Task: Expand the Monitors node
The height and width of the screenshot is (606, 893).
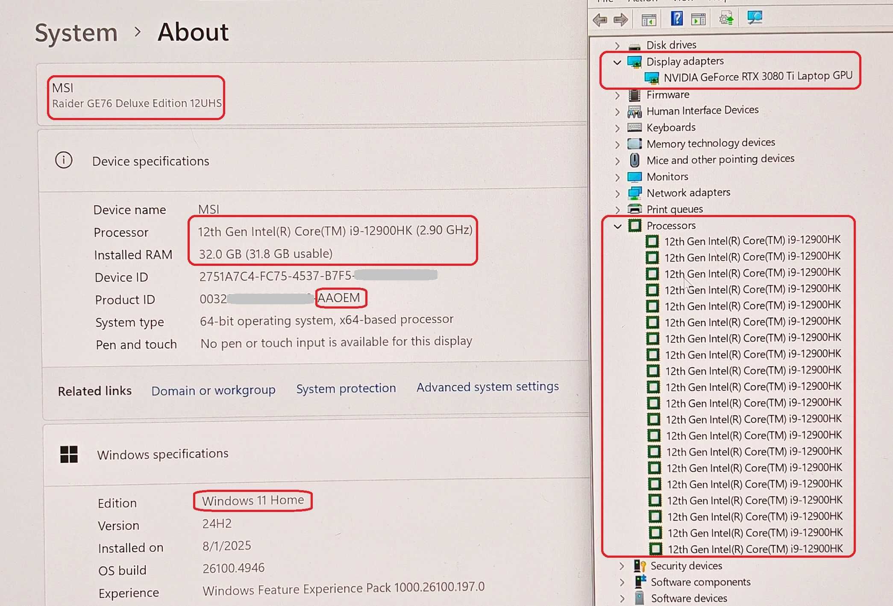Action: (x=617, y=177)
